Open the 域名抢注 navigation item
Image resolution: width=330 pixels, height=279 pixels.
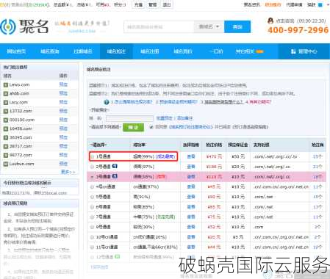(x=116, y=51)
